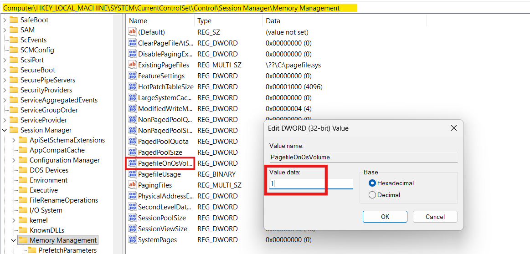Click the \??\C:\pagefile.sys data cell
The image size is (530, 254).
293,65
